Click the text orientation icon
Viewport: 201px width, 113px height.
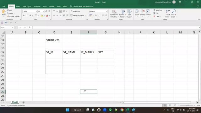[x=64, y=11]
